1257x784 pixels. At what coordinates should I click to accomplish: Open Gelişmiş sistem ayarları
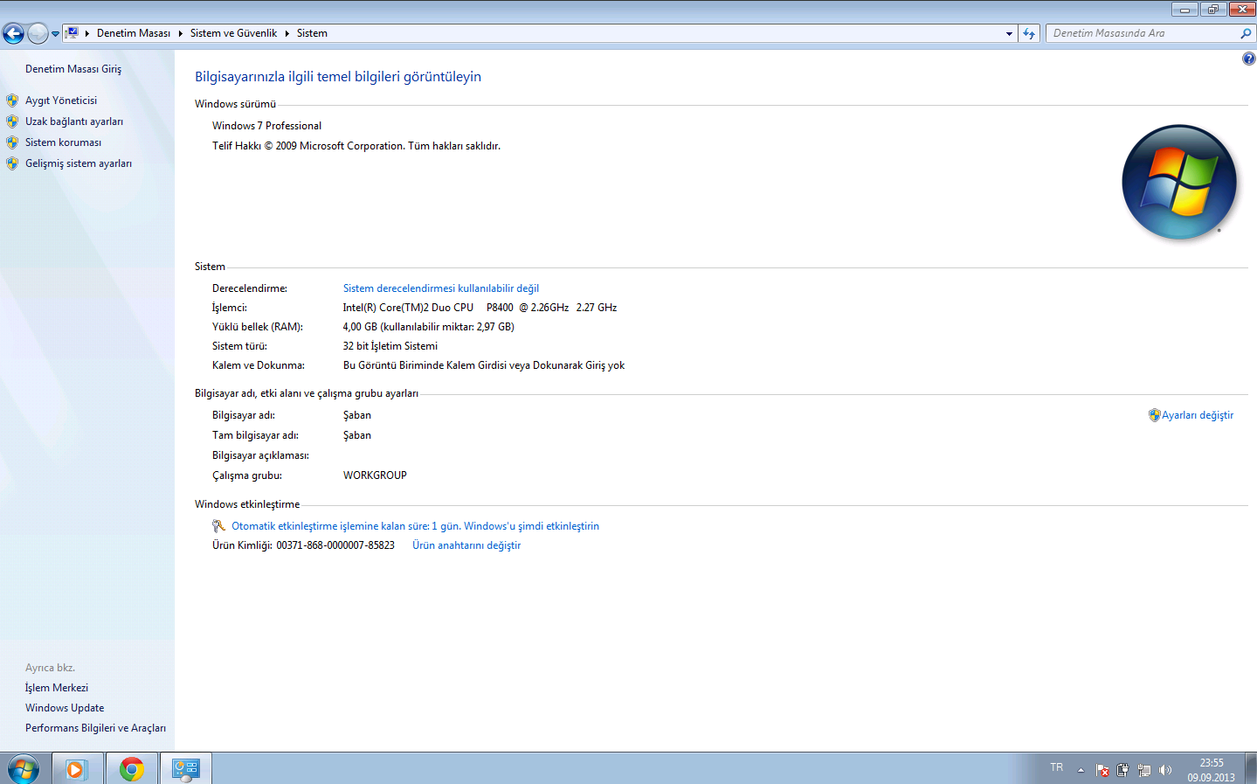point(79,163)
